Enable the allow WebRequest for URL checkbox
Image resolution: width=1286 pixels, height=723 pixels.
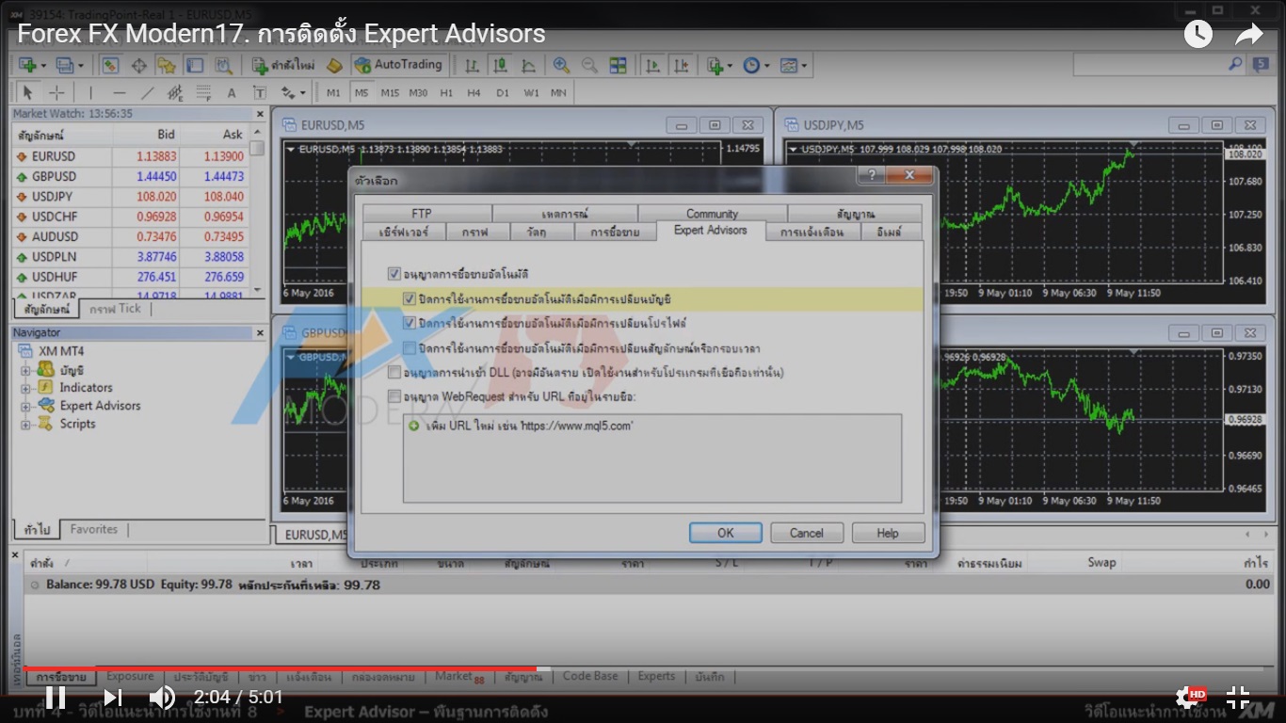coord(394,396)
